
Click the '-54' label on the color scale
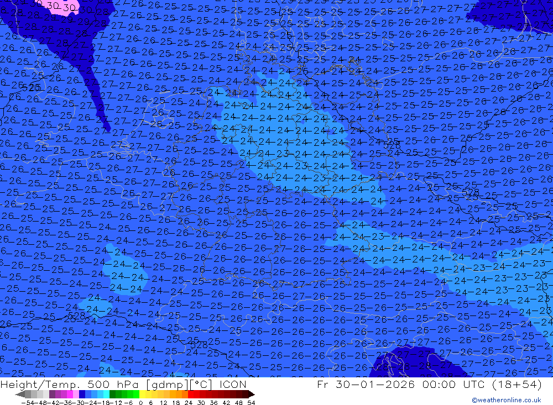pos(28,403)
